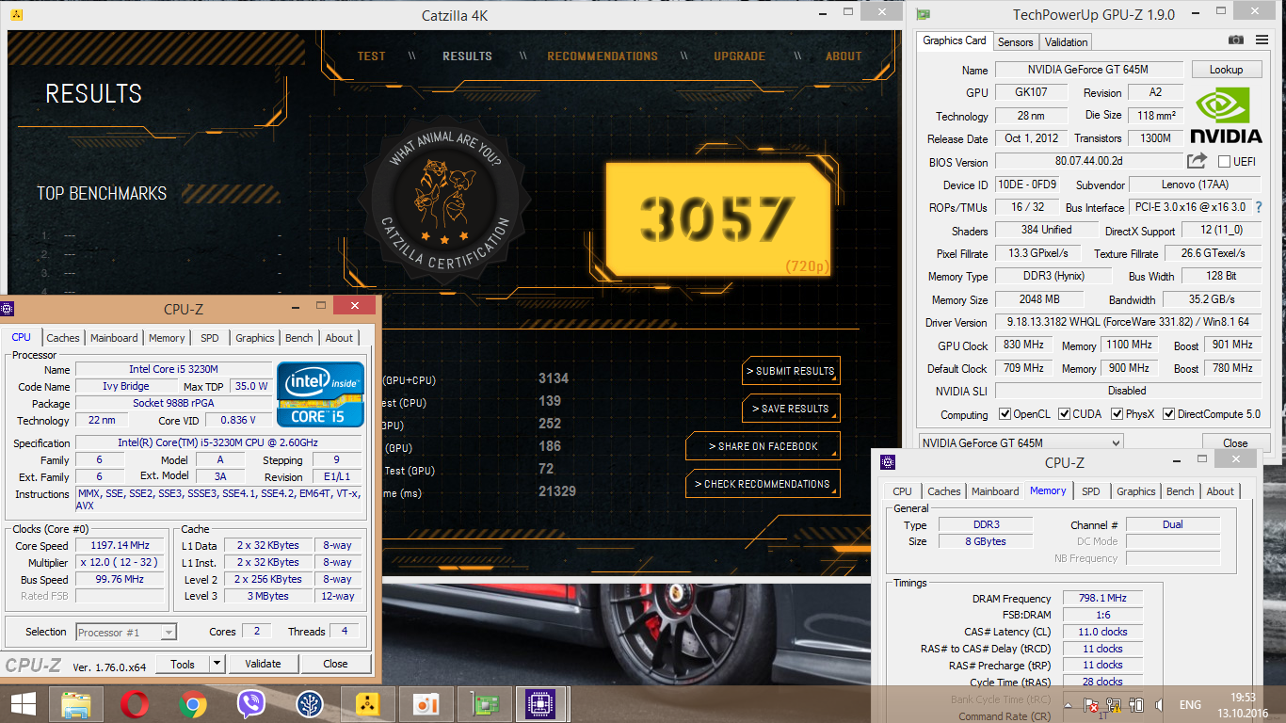Switch to the Graphics tab in the Memory CPU-Z window
The image size is (1286, 723).
coord(1136,491)
